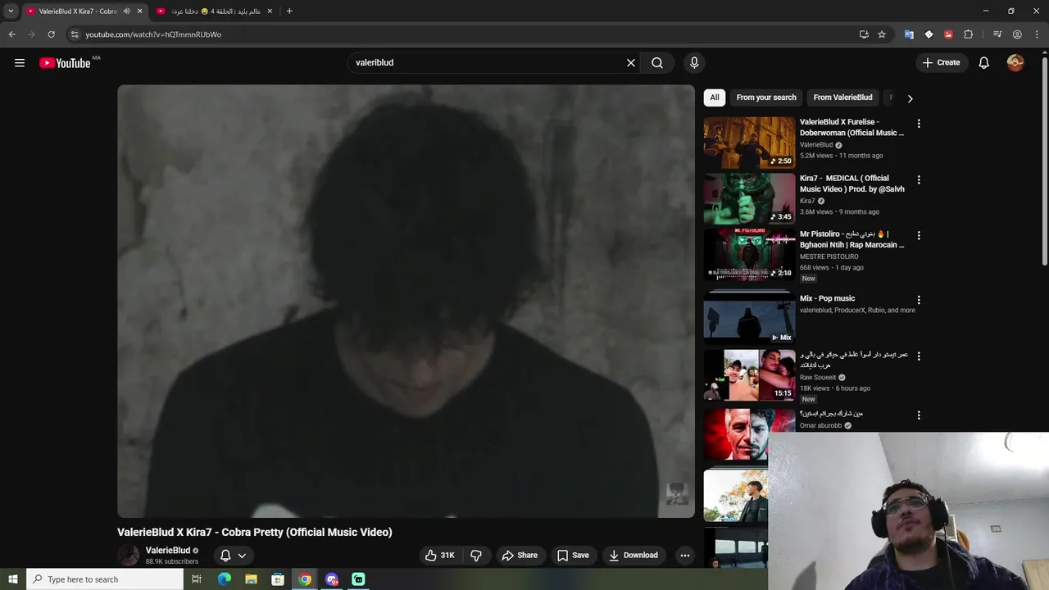Clear the search box text

(631, 63)
